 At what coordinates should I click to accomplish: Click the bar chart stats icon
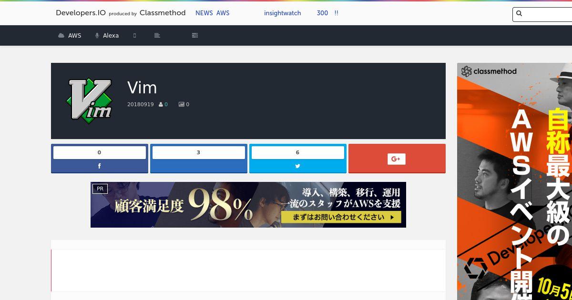[181, 104]
